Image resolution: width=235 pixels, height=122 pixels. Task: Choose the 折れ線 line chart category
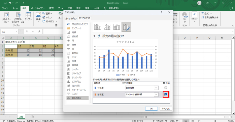(77, 36)
